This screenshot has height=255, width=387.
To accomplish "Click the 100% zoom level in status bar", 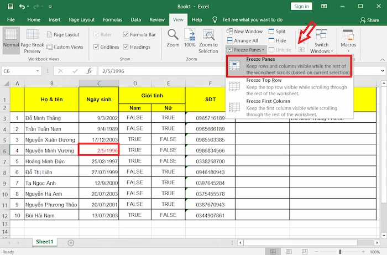I will coord(375,252).
